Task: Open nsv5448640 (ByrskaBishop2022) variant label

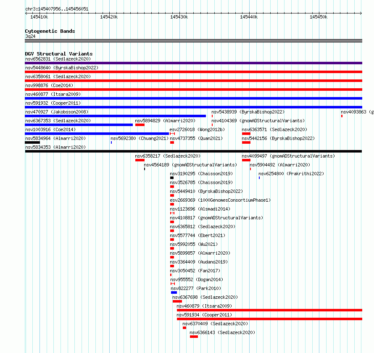Action: click(62, 68)
